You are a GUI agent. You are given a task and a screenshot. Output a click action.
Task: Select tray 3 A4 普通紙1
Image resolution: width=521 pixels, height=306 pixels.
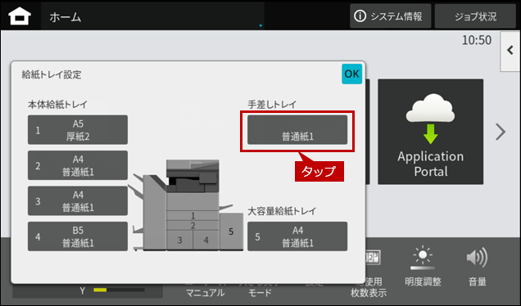(x=78, y=200)
